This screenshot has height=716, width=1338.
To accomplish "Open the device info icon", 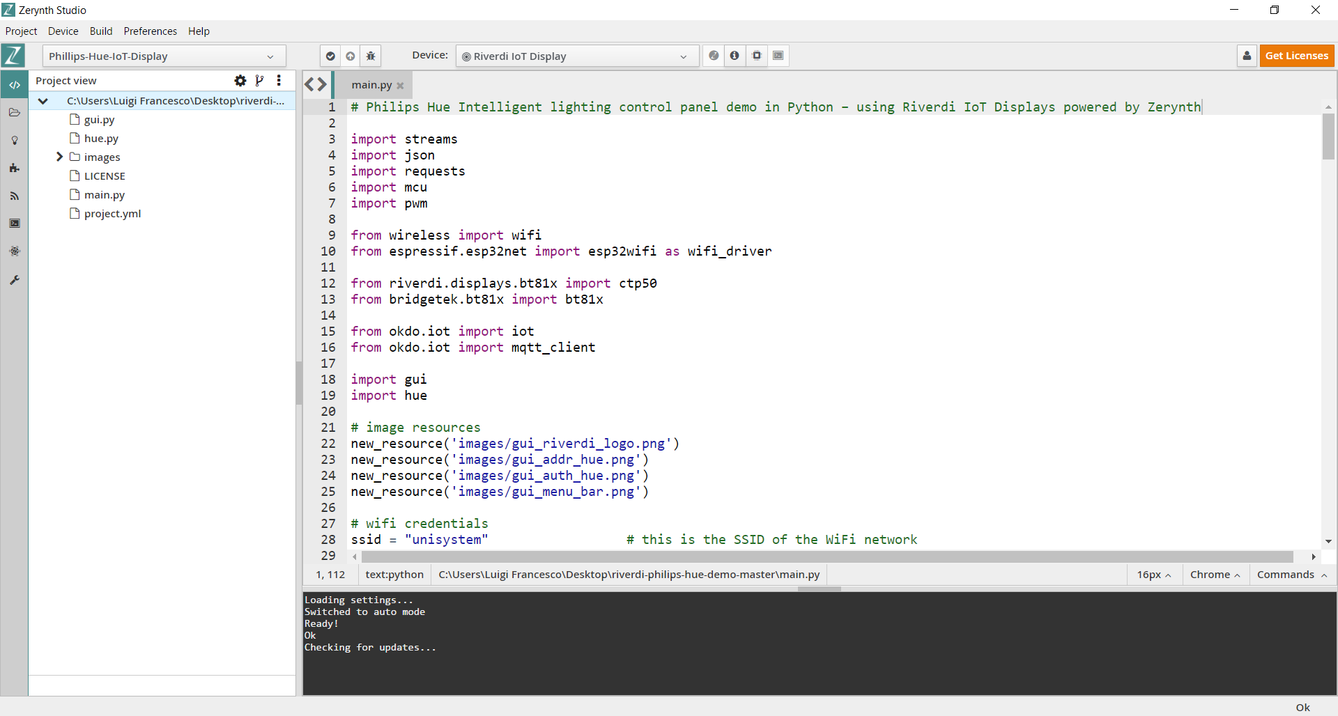I will pos(735,56).
